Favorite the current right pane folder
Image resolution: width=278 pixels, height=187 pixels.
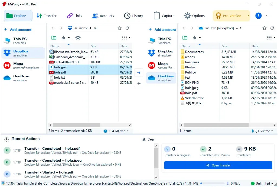264,28
